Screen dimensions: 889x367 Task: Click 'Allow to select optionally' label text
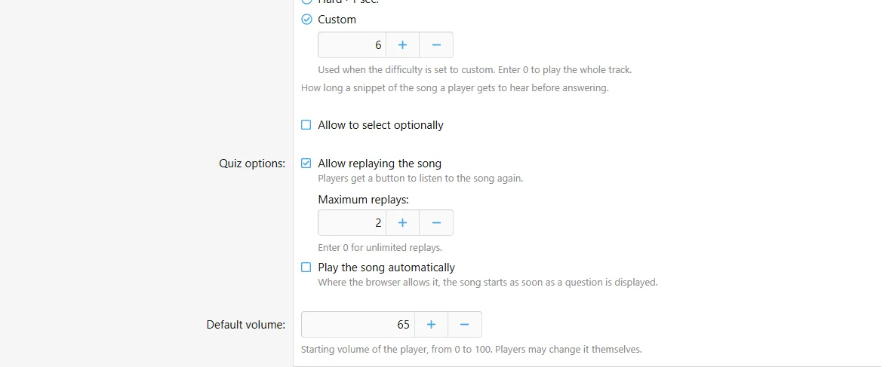click(380, 124)
